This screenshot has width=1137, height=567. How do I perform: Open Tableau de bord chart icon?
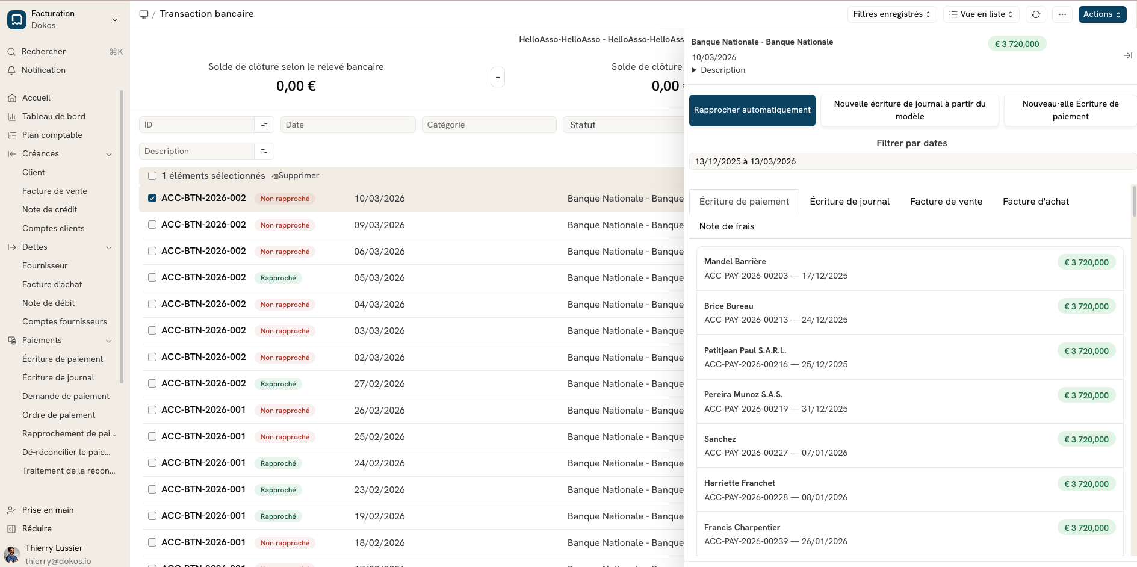tap(12, 117)
